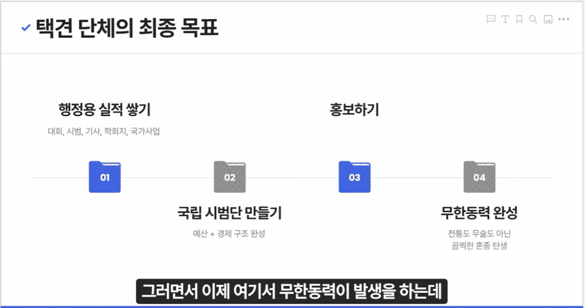Viewport: 585px width, 308px height.
Task: Select the heading 행정용 실적 쌓기
Action: pos(105,110)
